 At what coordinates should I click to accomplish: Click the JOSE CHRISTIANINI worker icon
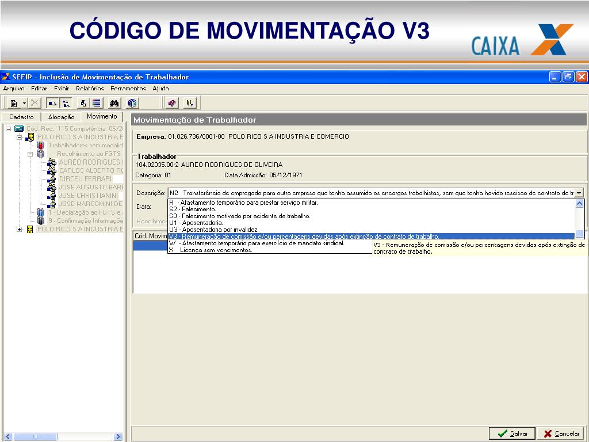(51, 196)
